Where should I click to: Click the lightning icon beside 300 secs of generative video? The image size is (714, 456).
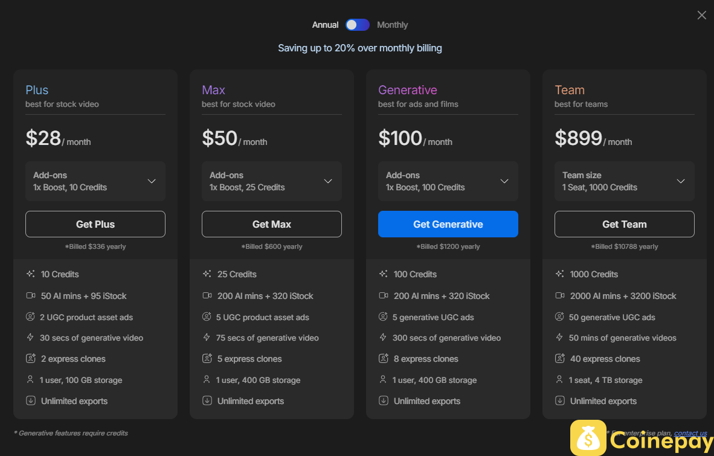(x=382, y=337)
